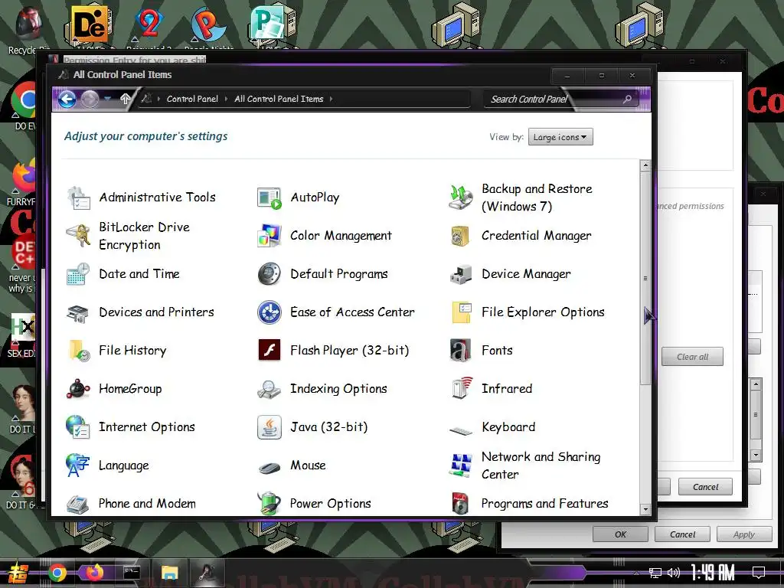
Task: Open the Administrative Tools icon
Action: (79, 198)
